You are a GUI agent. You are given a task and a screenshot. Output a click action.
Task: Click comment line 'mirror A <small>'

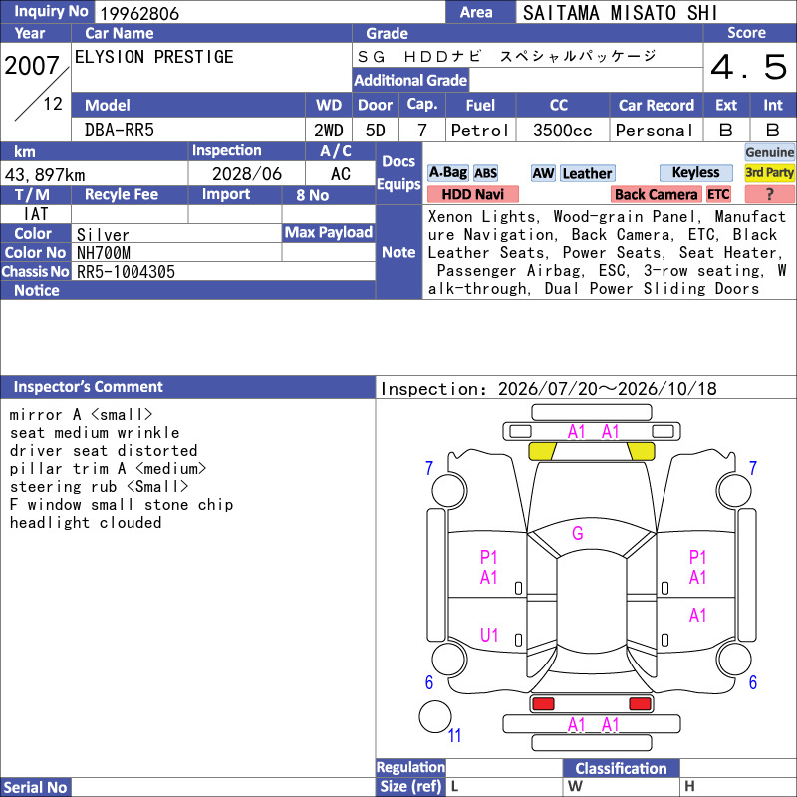(81, 414)
